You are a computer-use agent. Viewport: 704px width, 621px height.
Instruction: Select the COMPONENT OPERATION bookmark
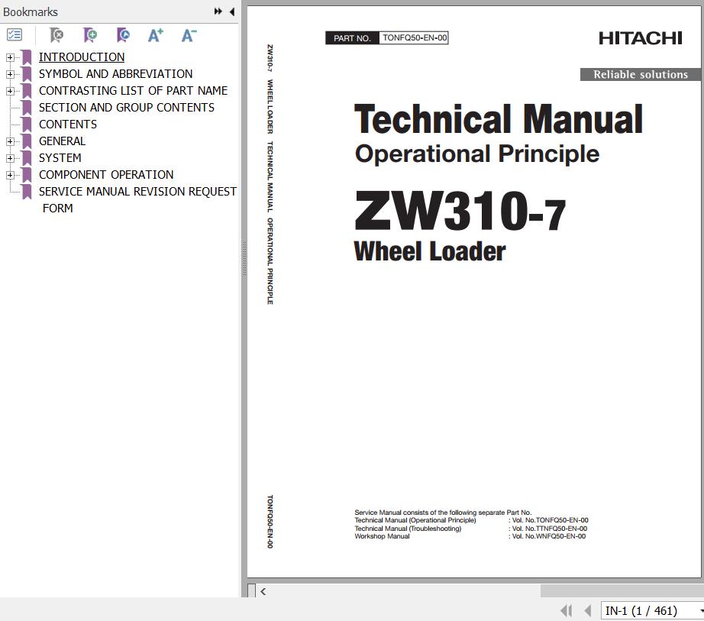pyautogui.click(x=106, y=175)
